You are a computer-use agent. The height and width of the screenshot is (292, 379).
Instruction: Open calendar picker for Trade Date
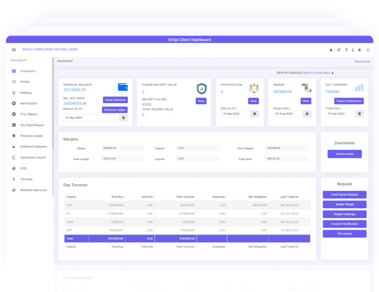pos(360,114)
